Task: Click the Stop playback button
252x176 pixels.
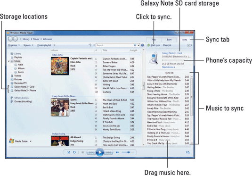Action: click(x=82, y=152)
